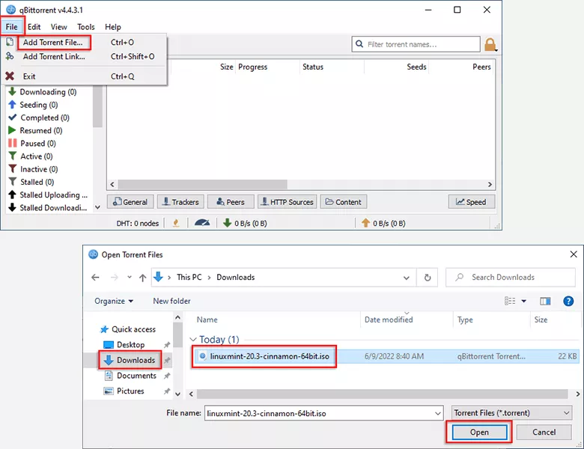This screenshot has width=584, height=449.
Task: Filter by Stalled Downloading status
Action: [x=53, y=208]
